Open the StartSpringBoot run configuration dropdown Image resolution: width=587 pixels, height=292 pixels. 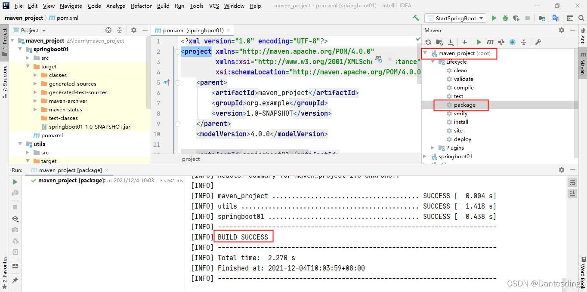click(x=455, y=18)
